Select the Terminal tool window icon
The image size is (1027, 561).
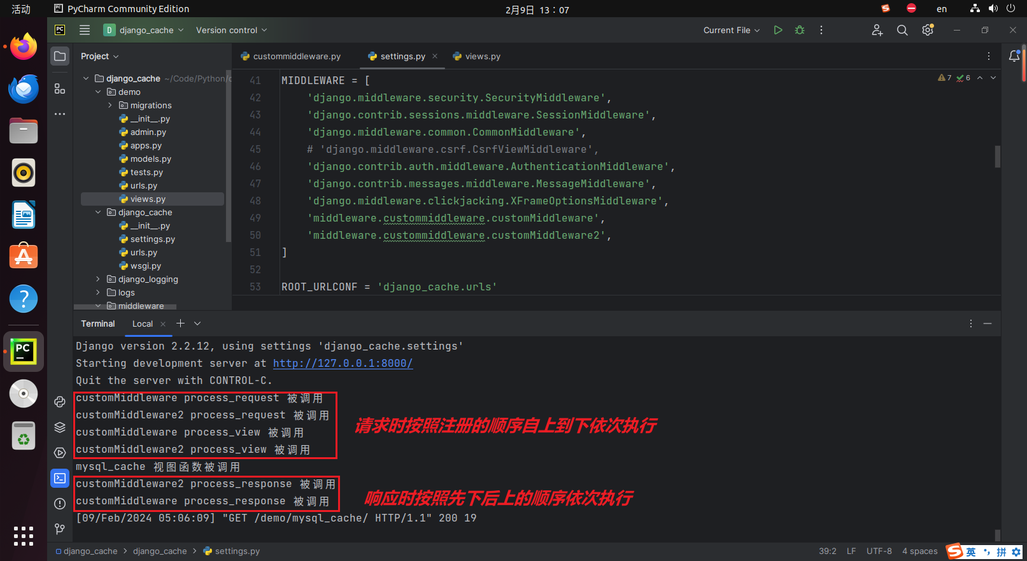coord(60,478)
